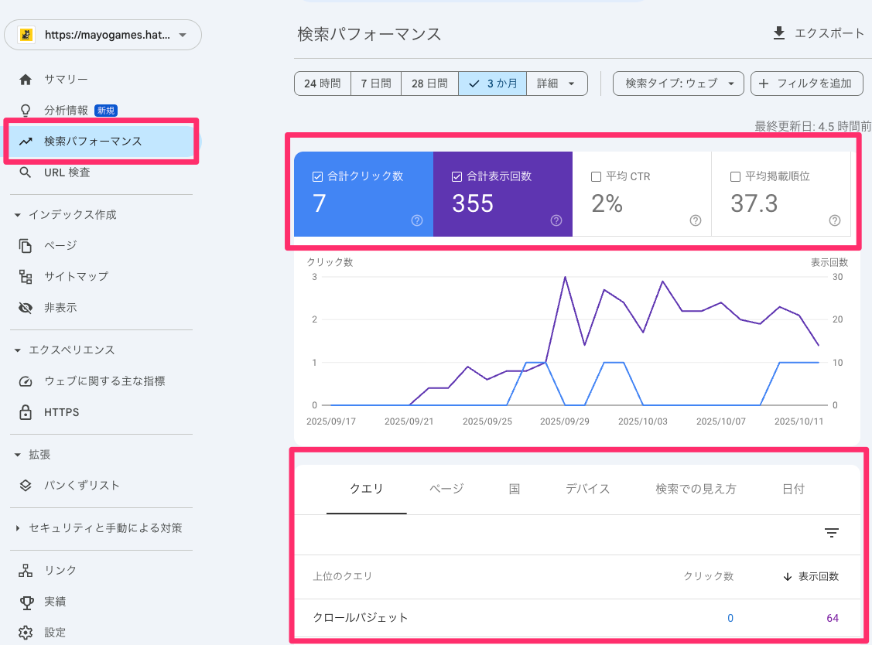The height and width of the screenshot is (645, 872).
Task: Click the padlock icon beside HTTPS
Action: [26, 412]
